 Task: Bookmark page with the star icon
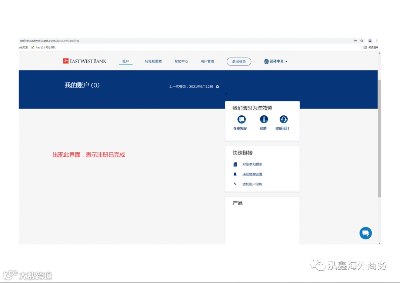362,41
